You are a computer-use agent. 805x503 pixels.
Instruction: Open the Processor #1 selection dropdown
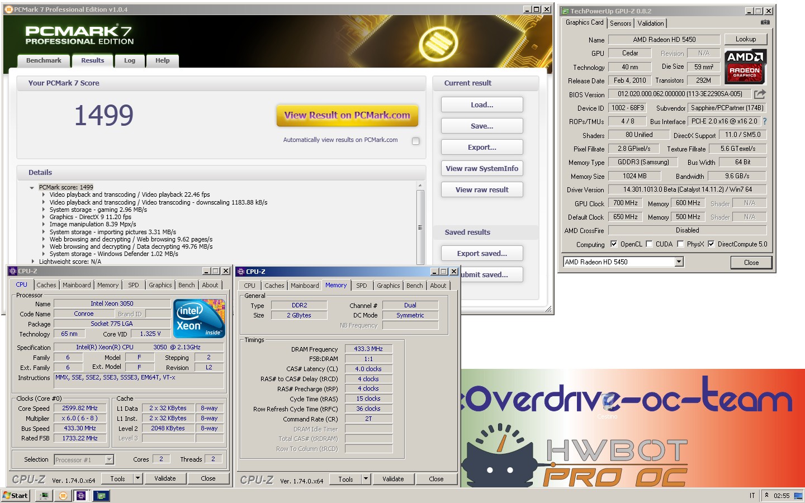click(110, 459)
